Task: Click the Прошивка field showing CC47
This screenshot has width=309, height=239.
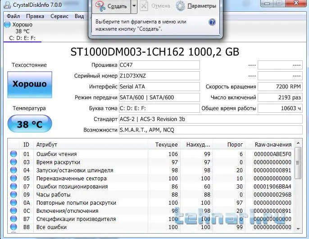Action: coord(159,65)
